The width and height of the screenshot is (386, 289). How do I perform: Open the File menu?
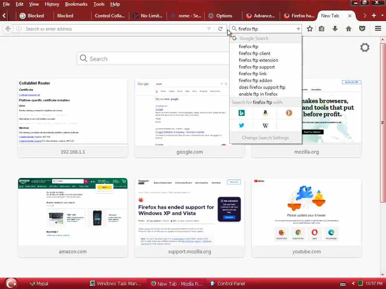[6, 4]
